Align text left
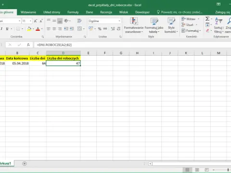 pyautogui.click(x=49, y=29)
